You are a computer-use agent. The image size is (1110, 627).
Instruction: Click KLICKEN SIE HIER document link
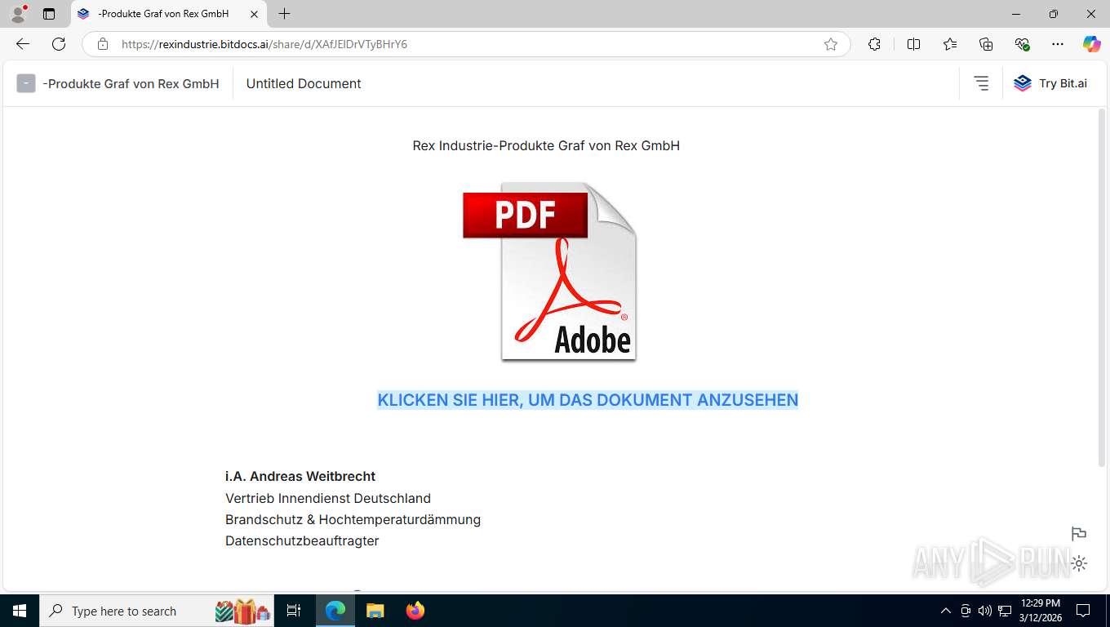[x=588, y=400]
